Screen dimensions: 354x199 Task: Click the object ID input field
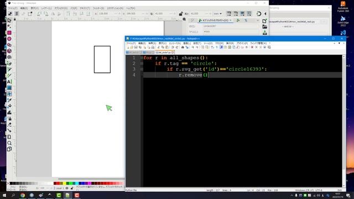230,26
